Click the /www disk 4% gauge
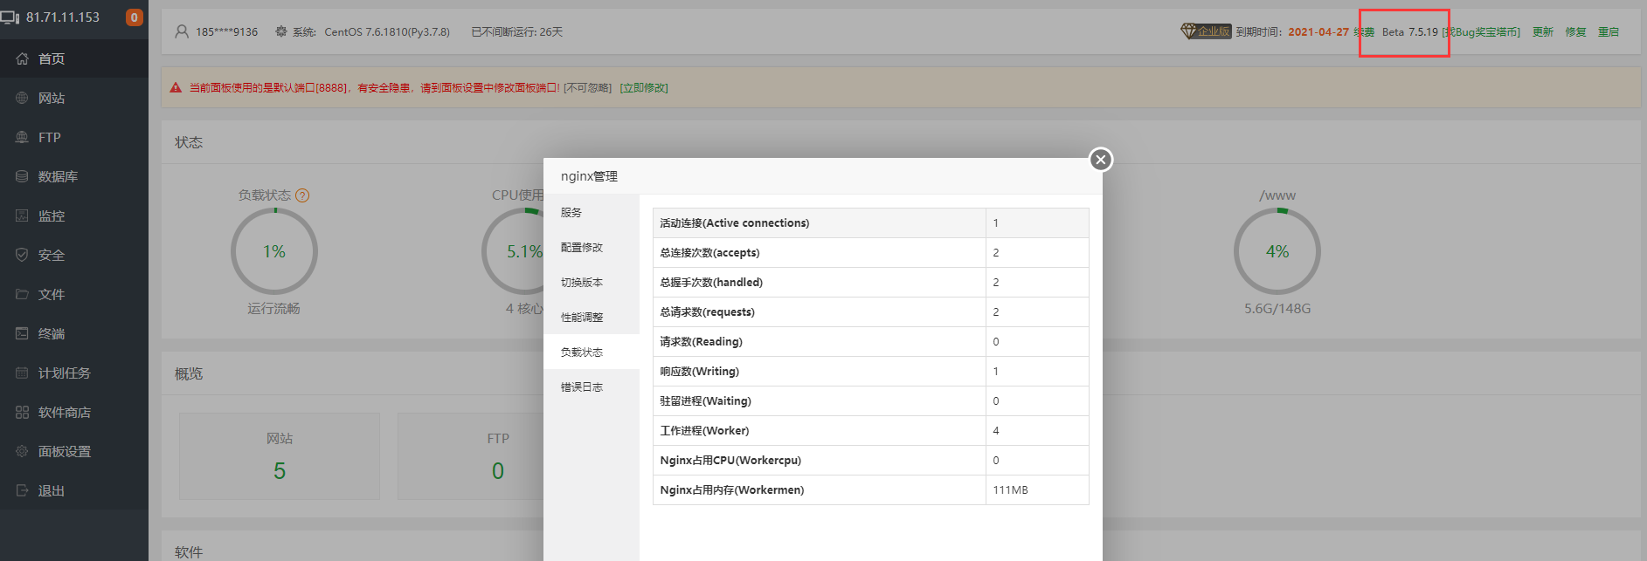1647x561 pixels. point(1277,251)
